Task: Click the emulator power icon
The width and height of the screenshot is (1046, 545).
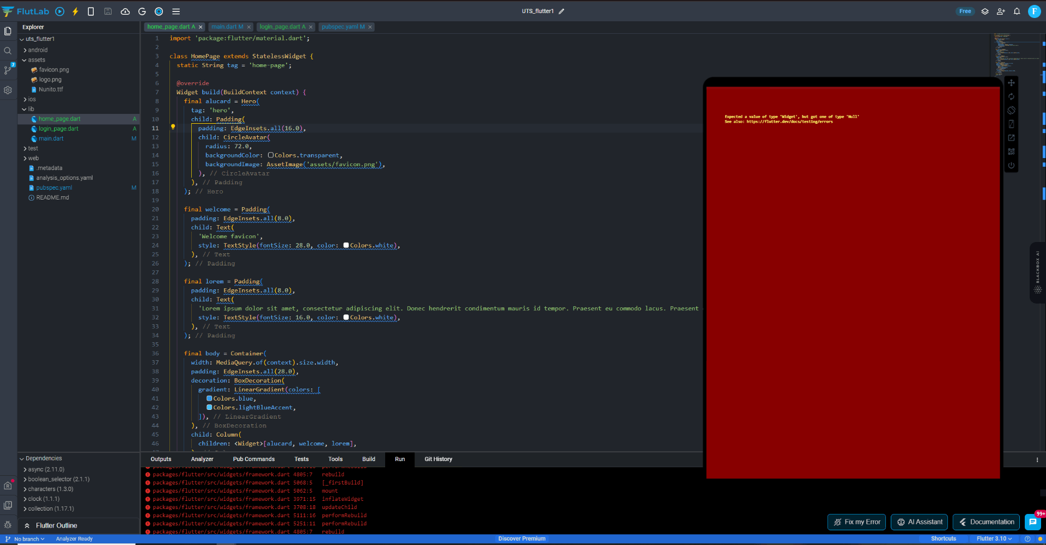Action: coord(1011,165)
